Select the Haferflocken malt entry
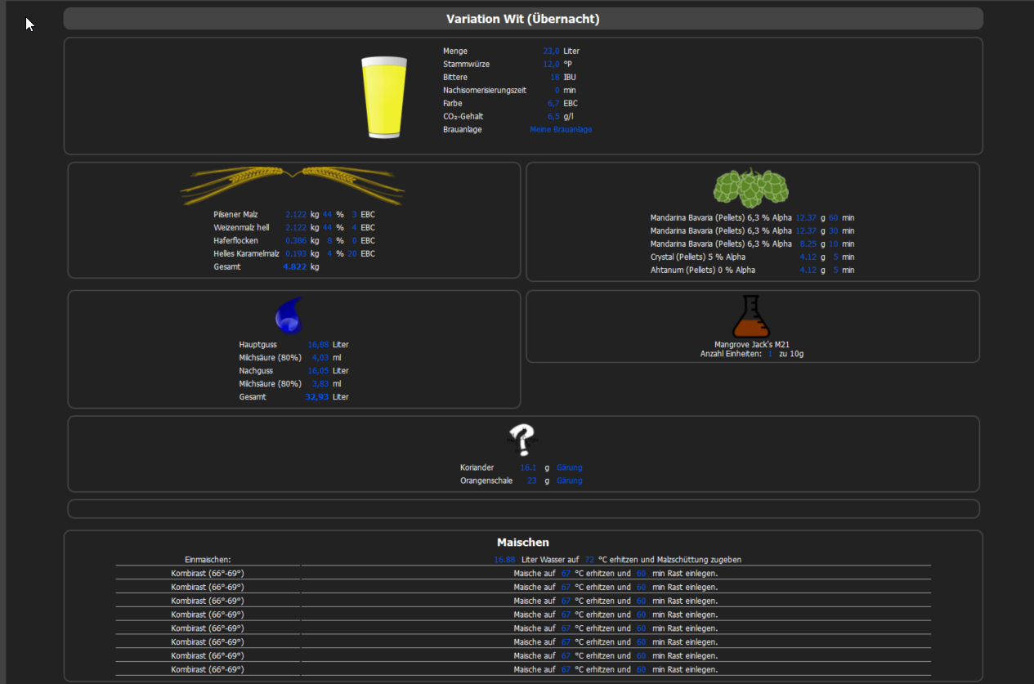The height and width of the screenshot is (684, 1034). coord(235,241)
